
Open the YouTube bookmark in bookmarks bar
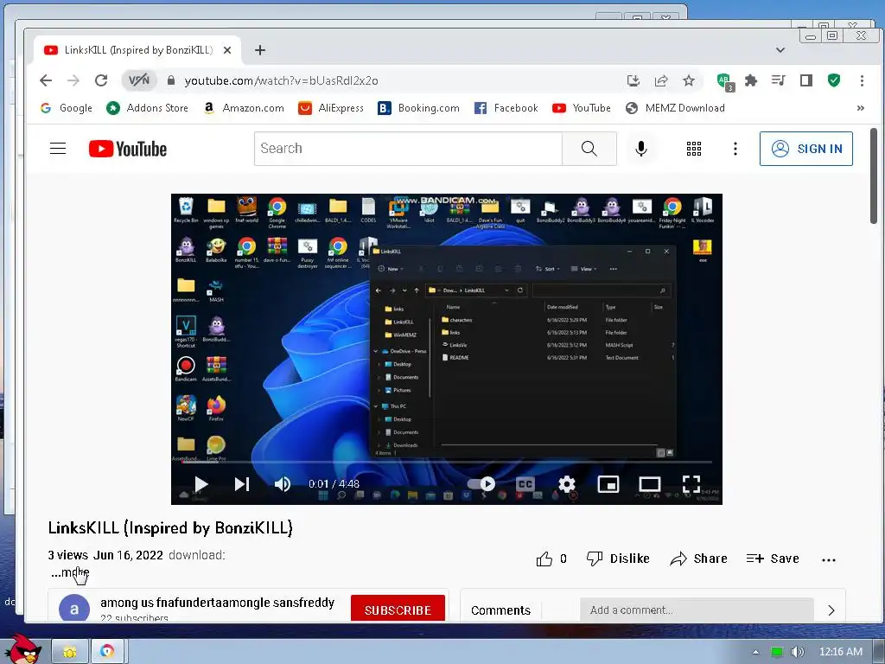[582, 108]
